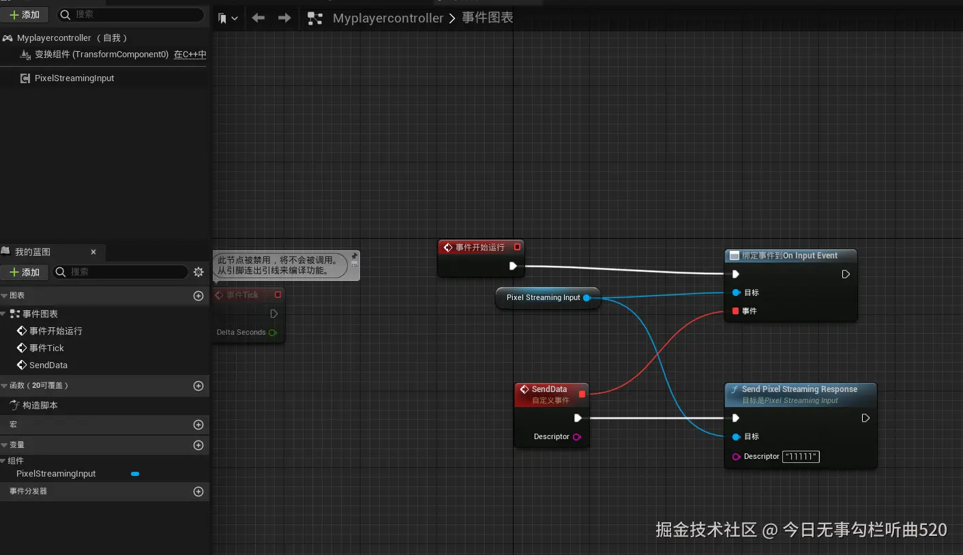Navigate back with the left arrow
This screenshot has height=555, width=963.
[x=258, y=18]
